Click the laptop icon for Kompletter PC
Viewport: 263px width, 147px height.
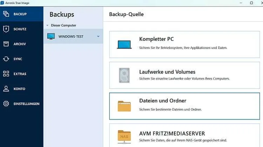124,44
